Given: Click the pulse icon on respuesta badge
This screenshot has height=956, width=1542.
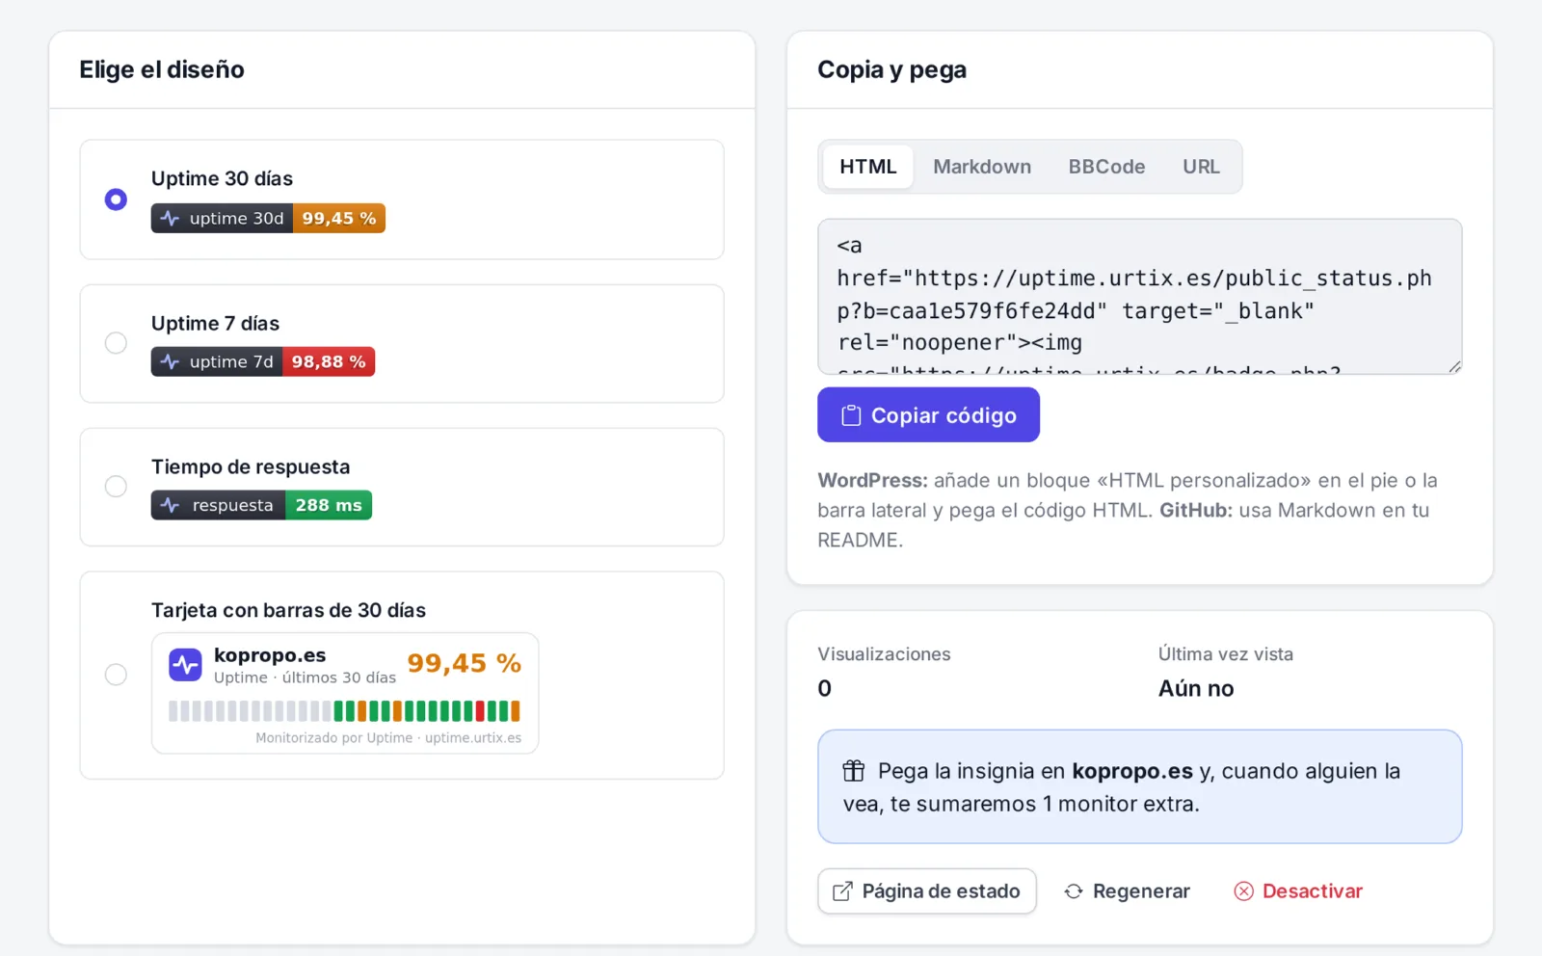Looking at the screenshot, I should [x=171, y=505].
